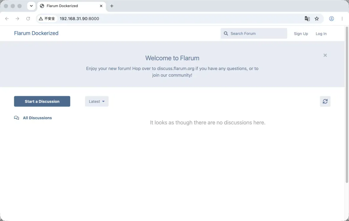The height and width of the screenshot is (221, 349).
Task: Focus the Search Forum input field
Action: point(254,34)
